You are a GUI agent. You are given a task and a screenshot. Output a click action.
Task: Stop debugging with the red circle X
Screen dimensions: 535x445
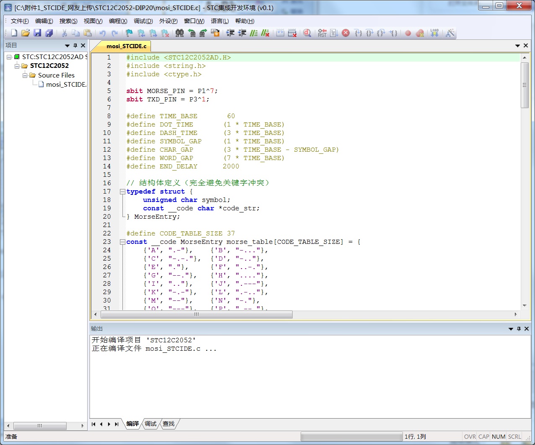(345, 33)
